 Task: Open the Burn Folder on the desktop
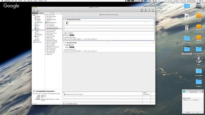coord(199,71)
